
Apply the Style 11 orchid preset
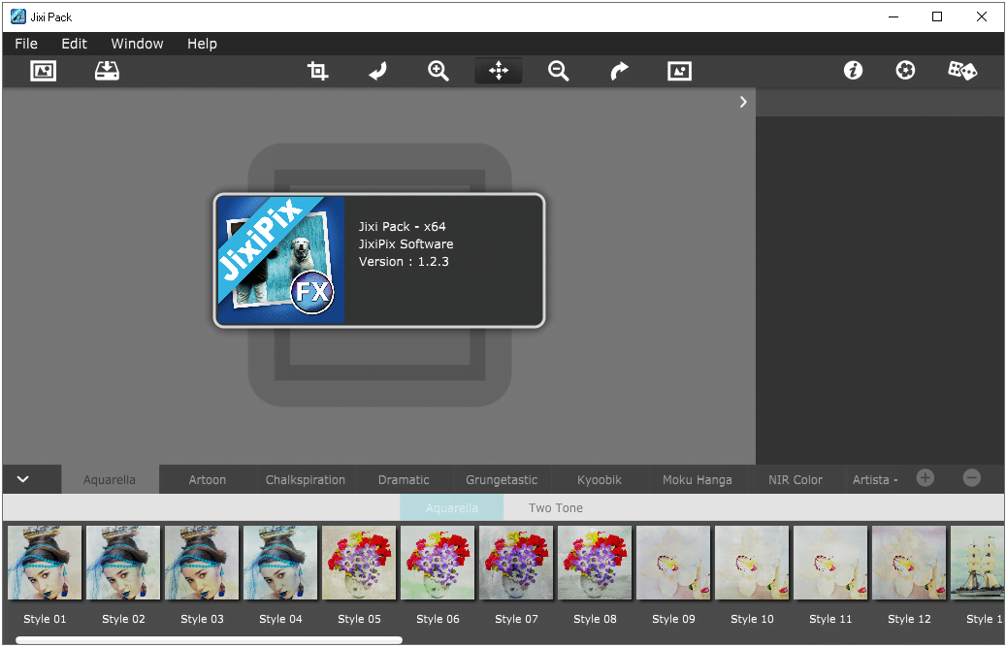(830, 563)
